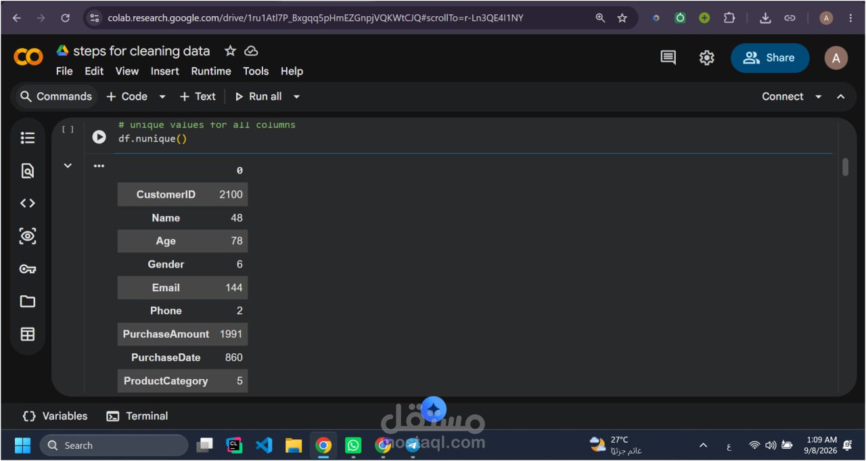The image size is (866, 461).
Task: Open Find and replace sidebar icon
Action: (x=27, y=171)
